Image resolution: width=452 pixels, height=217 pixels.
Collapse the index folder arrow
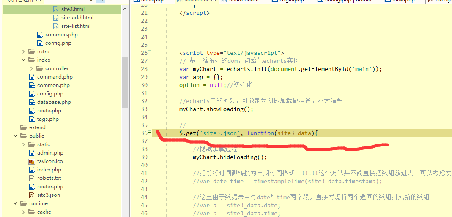24,60
